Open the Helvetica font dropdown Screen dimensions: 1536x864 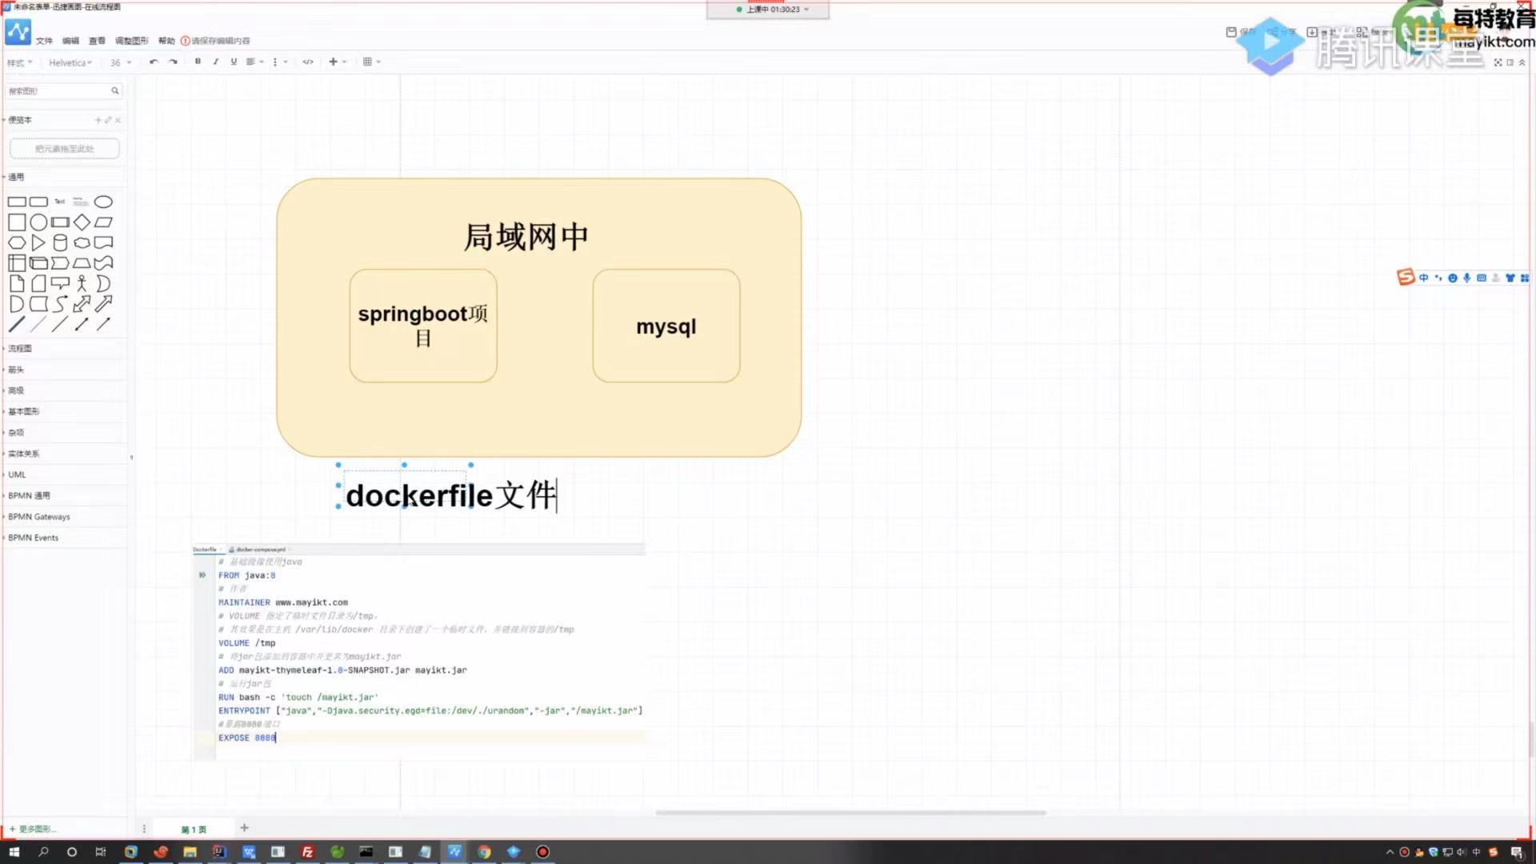tap(70, 62)
